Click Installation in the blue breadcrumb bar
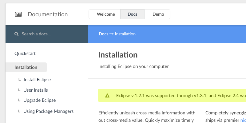 click(125, 34)
